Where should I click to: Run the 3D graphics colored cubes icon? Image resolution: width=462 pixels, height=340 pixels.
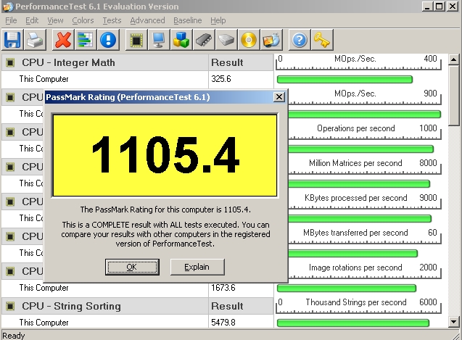(181, 40)
